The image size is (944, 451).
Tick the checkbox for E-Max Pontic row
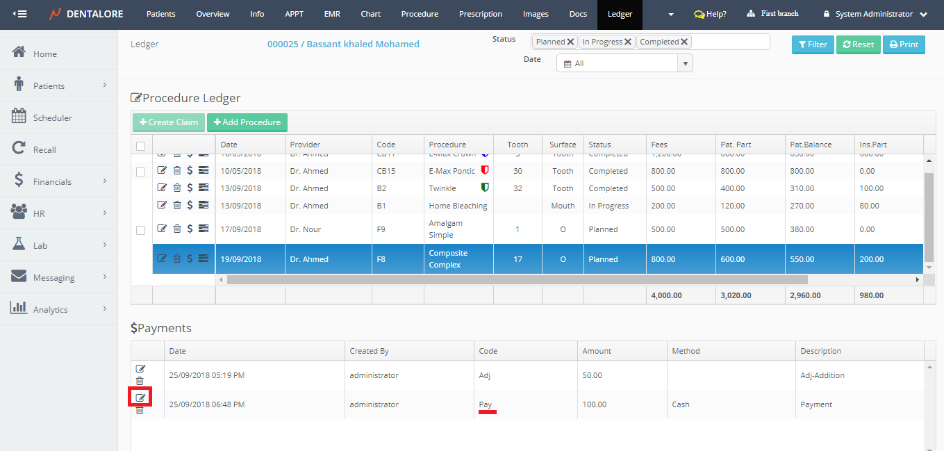tap(141, 171)
